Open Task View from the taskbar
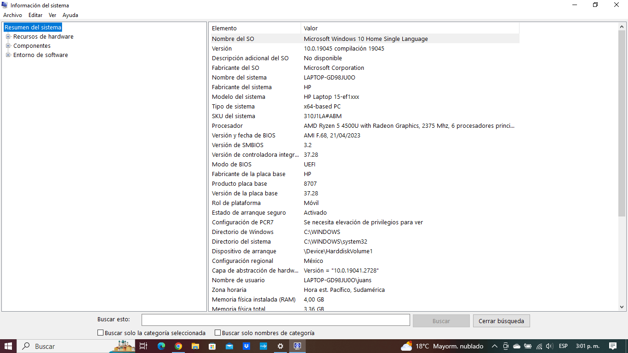The width and height of the screenshot is (628, 353). pos(143,346)
